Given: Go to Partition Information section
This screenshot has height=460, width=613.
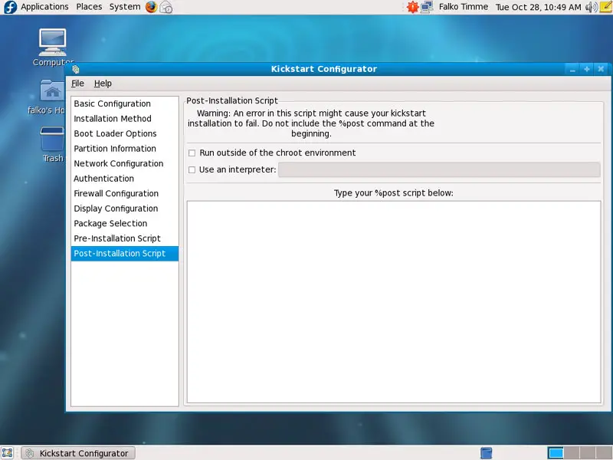Looking at the screenshot, I should tap(125, 149).
